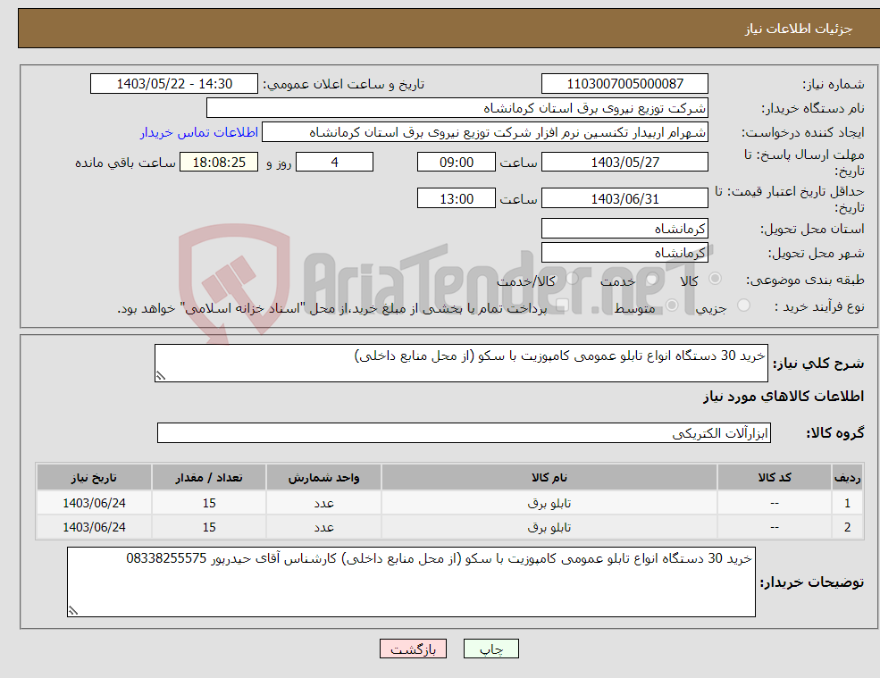Click date 1403/06/24 in row 1
The width and height of the screenshot is (880, 678).
(95, 504)
